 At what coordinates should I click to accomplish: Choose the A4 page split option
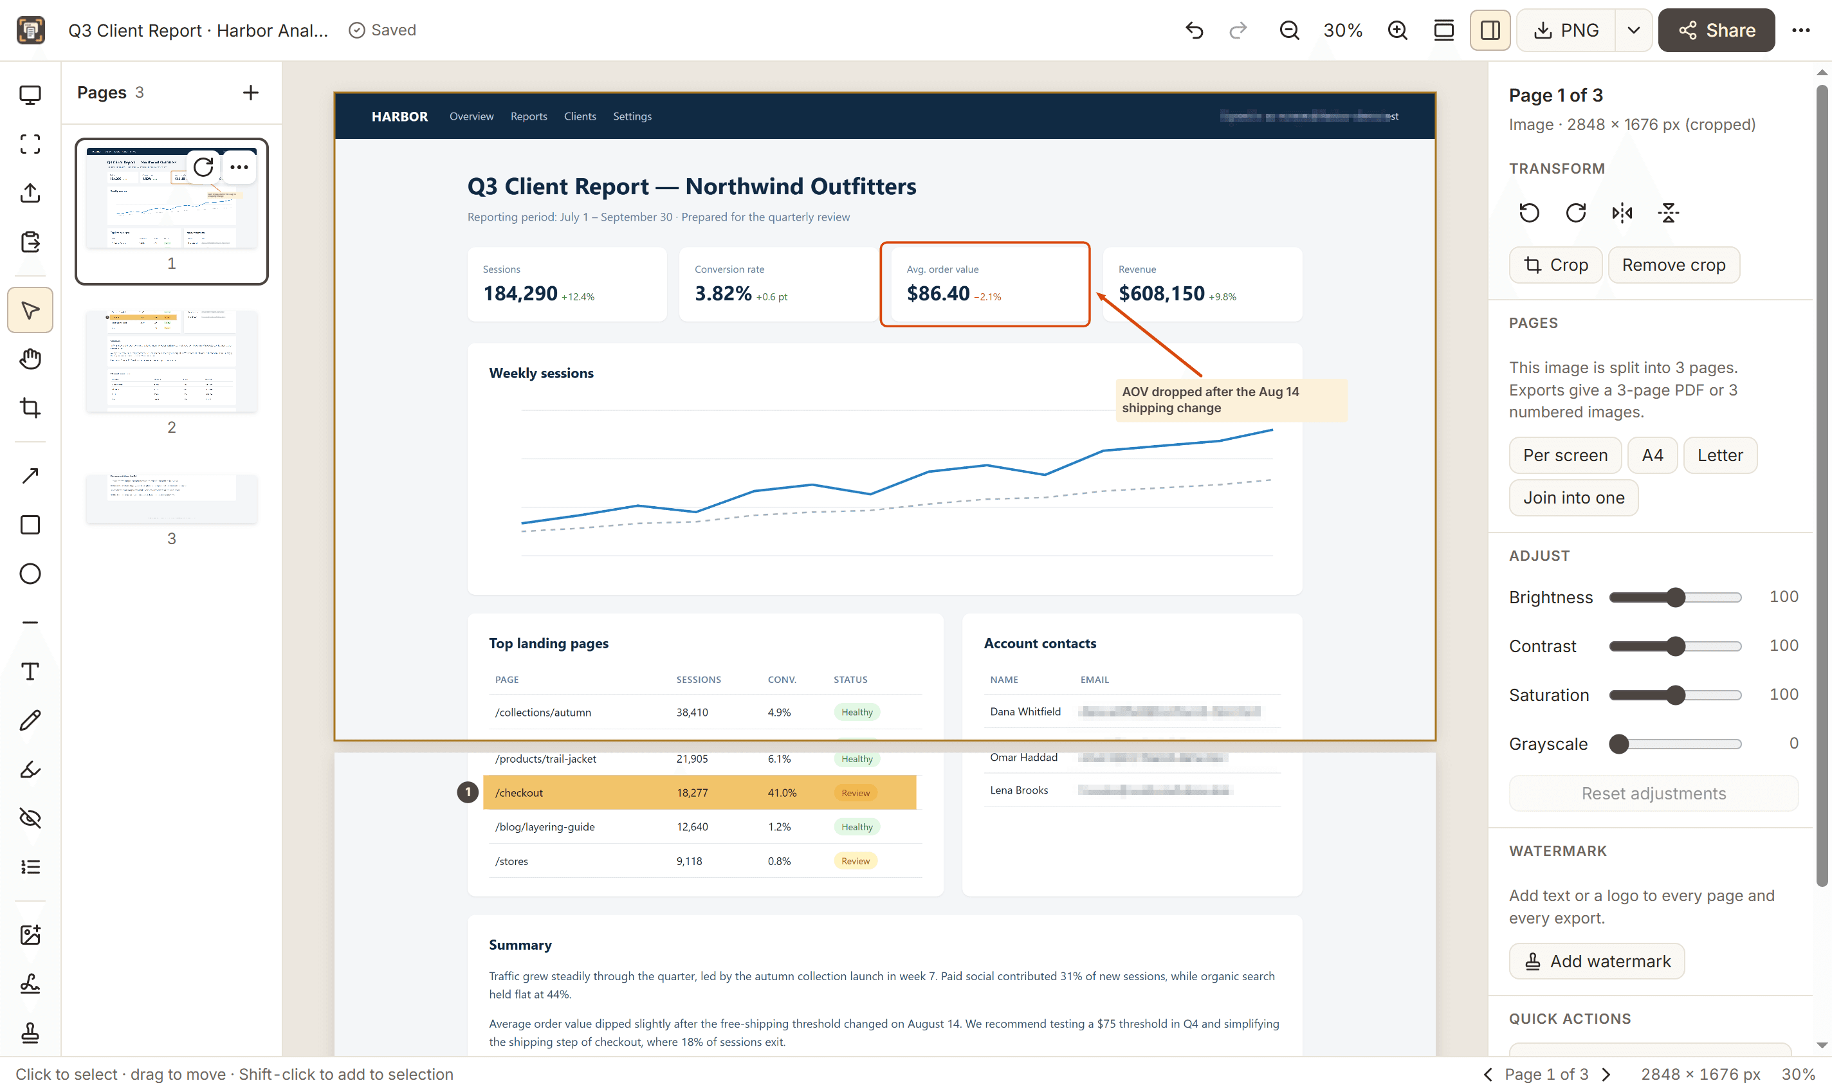click(x=1653, y=455)
